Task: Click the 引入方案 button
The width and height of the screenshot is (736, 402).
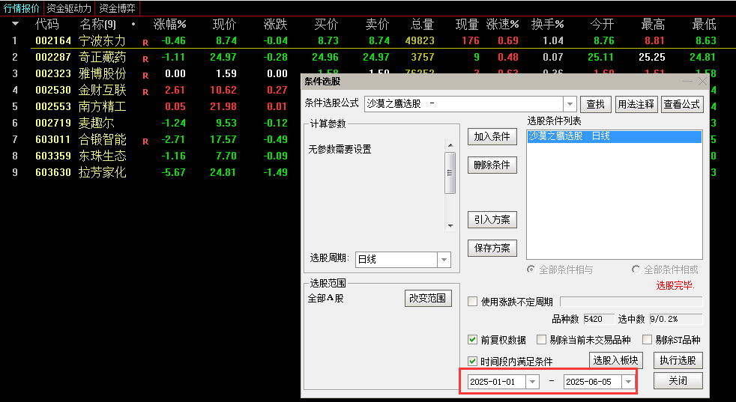Action: pyautogui.click(x=492, y=219)
